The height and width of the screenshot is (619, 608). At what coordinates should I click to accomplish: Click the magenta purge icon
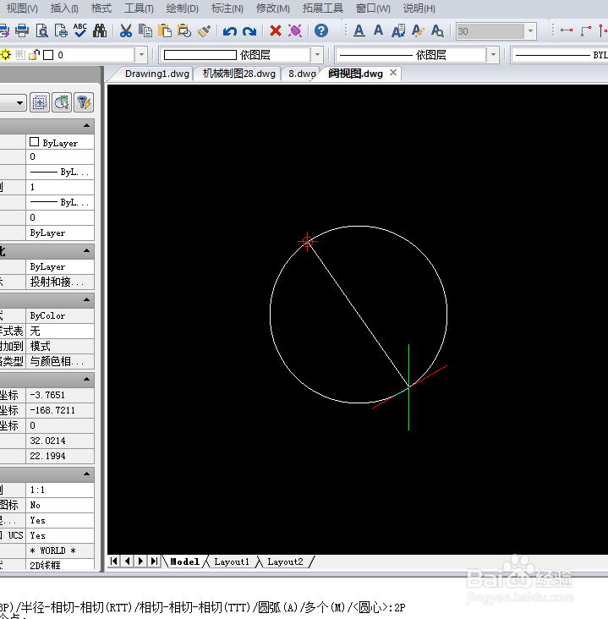point(295,30)
